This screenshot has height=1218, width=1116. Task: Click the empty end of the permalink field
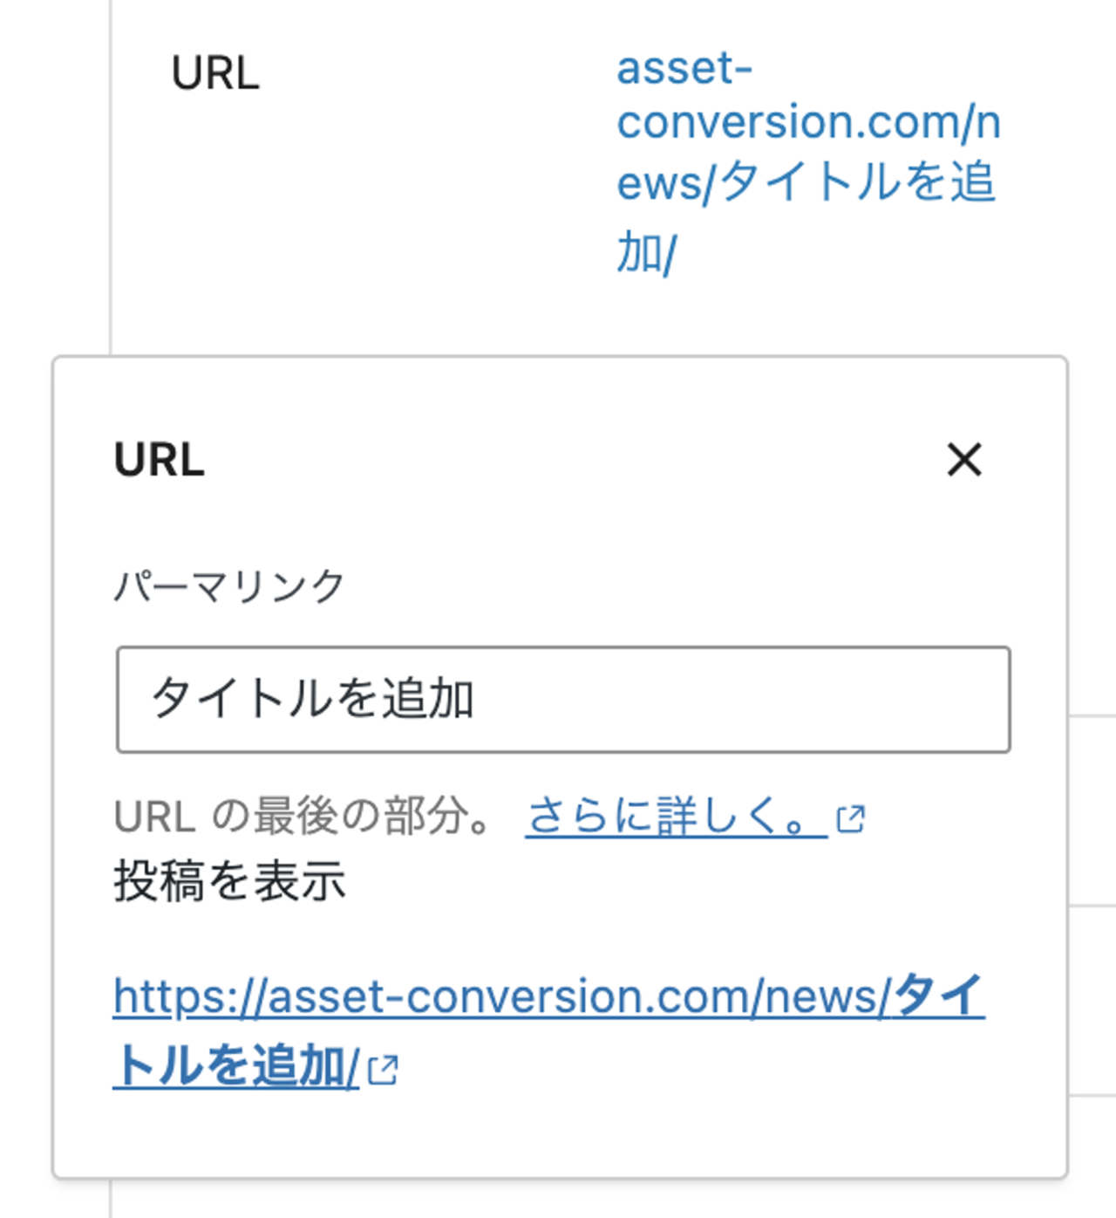[741, 699]
